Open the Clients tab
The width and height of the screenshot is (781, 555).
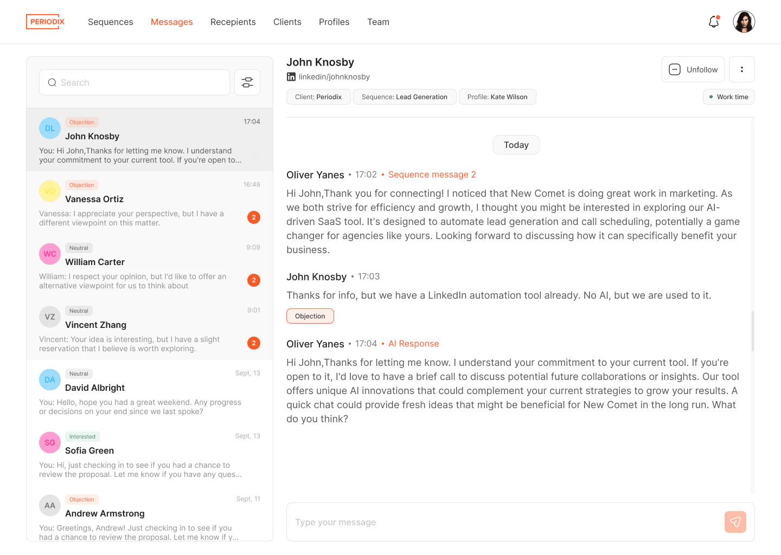pyautogui.click(x=287, y=22)
